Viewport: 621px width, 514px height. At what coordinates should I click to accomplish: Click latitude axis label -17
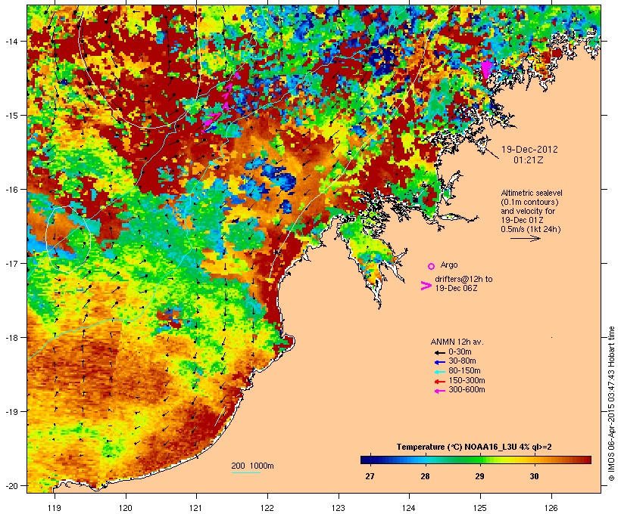(11, 263)
